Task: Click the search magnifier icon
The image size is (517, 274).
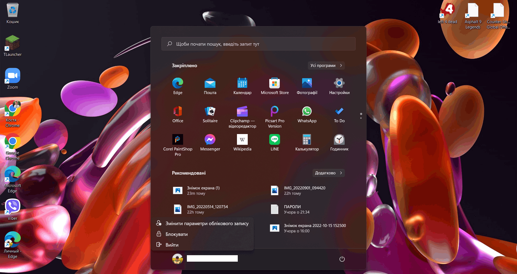Action: (169, 44)
